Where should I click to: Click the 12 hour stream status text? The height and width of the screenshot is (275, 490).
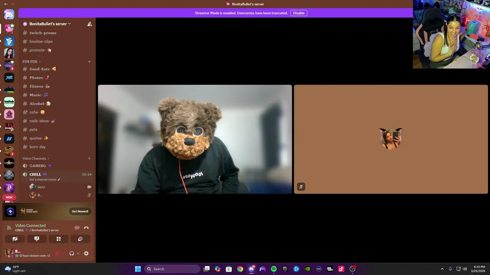click(32, 256)
